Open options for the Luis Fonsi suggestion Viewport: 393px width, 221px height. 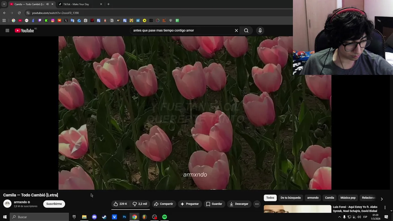coord(385,207)
